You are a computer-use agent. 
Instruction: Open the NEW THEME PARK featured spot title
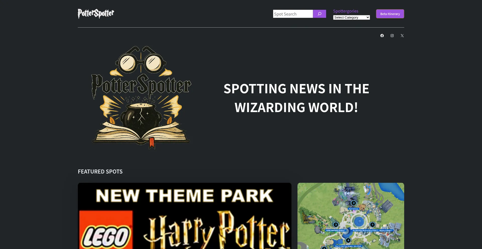pos(185,196)
